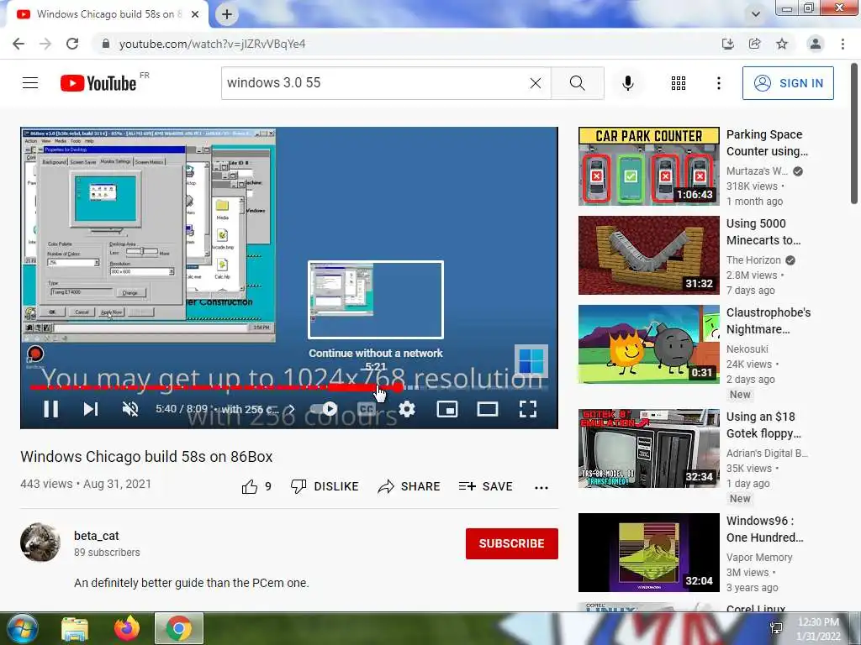Viewport: 861px width, 645px height.
Task: Open beta_cat channel avatar
Action: [40, 543]
